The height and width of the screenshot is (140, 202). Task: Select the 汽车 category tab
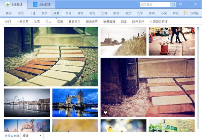(140, 13)
